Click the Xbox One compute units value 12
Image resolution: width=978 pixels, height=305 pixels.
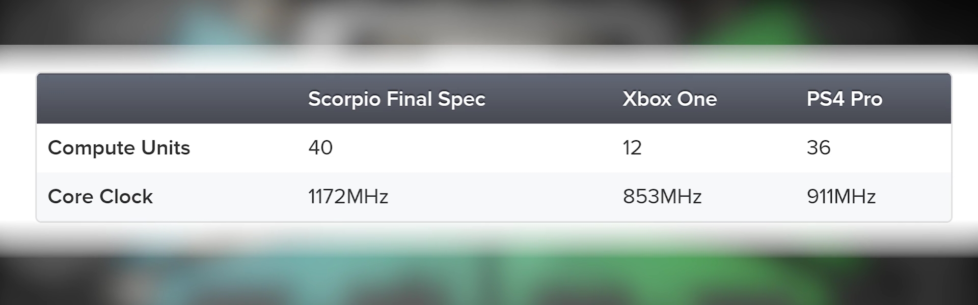click(x=632, y=147)
